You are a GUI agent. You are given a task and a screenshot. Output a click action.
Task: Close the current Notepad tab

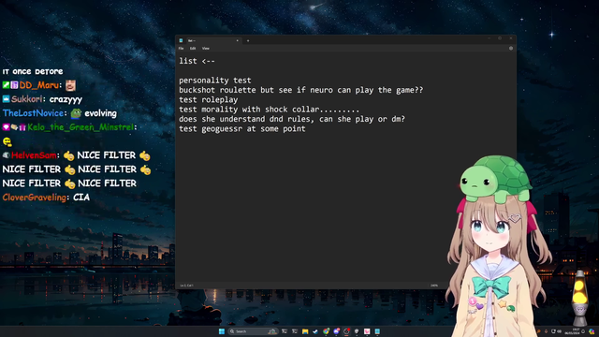[x=237, y=40]
